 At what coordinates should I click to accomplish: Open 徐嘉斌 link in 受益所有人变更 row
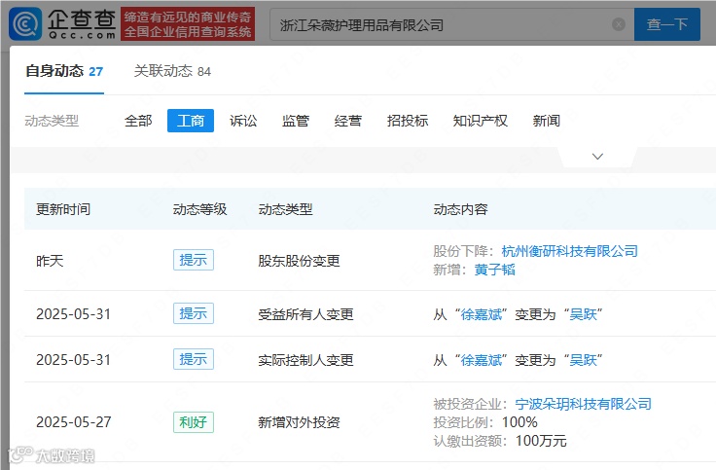[x=481, y=314]
